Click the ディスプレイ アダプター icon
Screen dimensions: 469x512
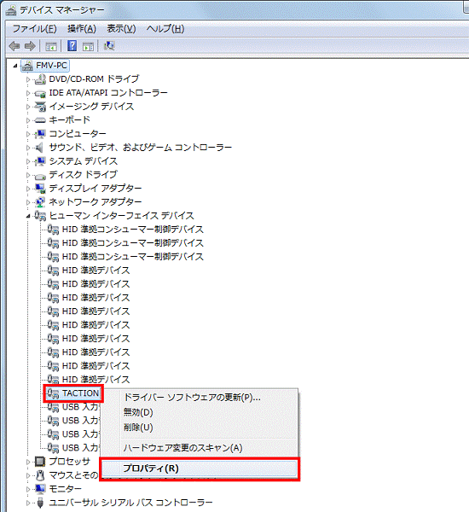click(x=40, y=189)
